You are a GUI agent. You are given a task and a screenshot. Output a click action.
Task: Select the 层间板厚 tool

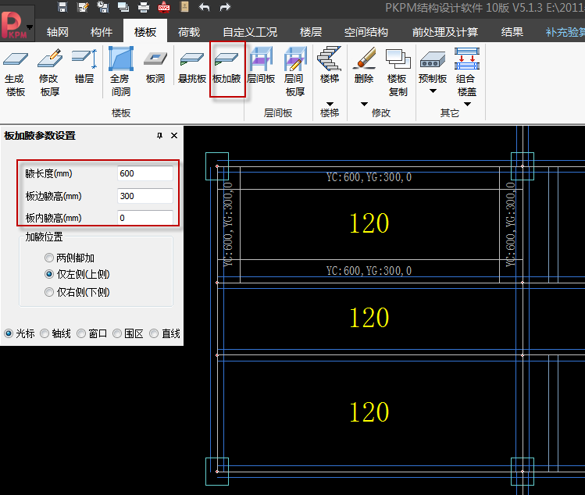[294, 72]
